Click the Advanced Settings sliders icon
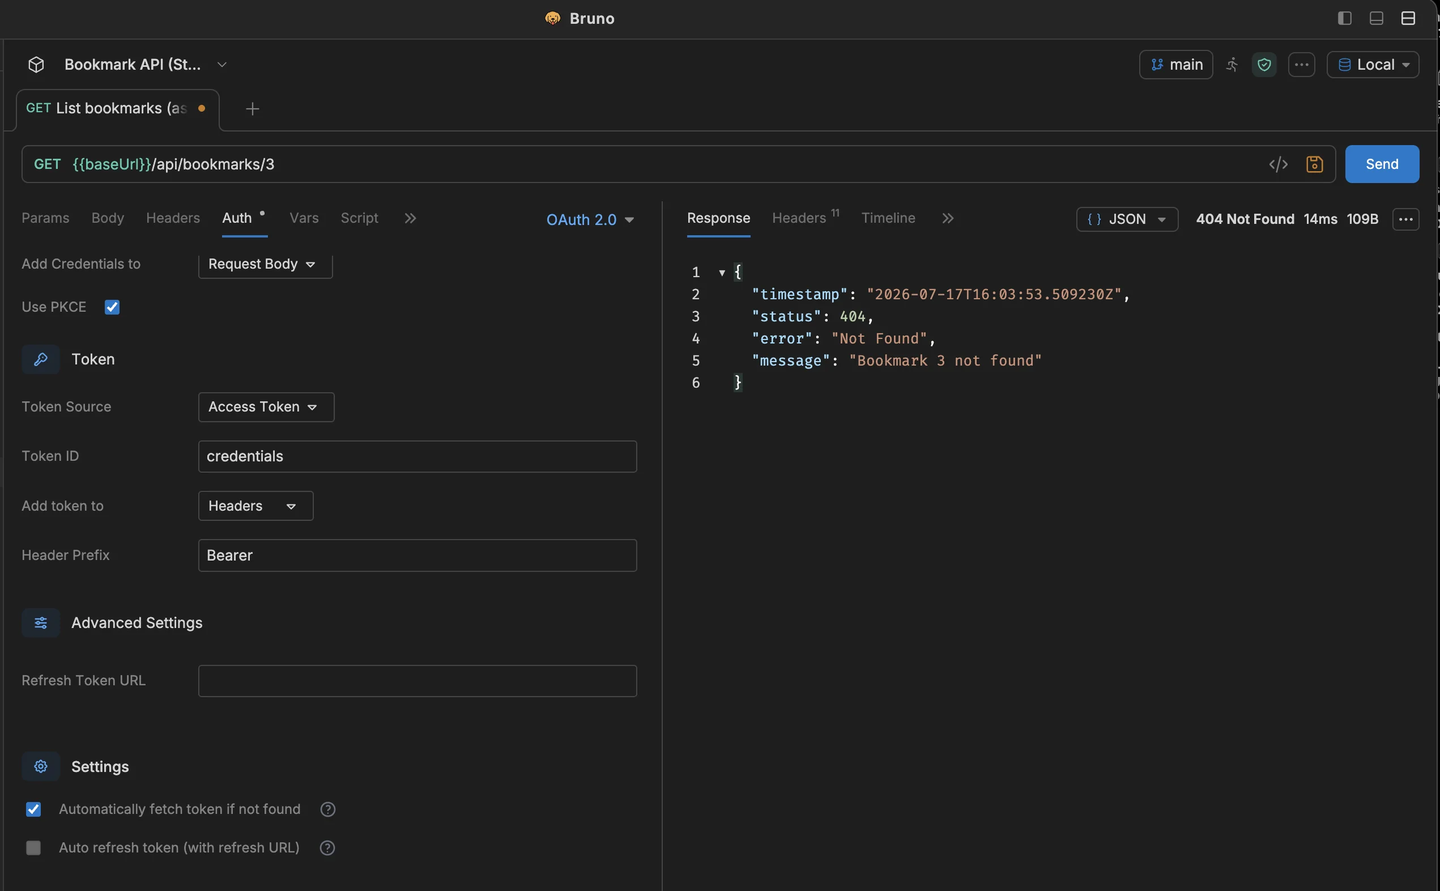 [x=41, y=623]
